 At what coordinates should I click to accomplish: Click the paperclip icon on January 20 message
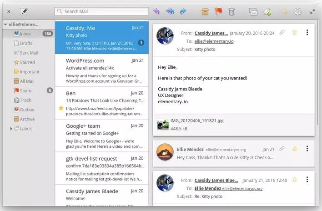pyautogui.click(x=282, y=32)
